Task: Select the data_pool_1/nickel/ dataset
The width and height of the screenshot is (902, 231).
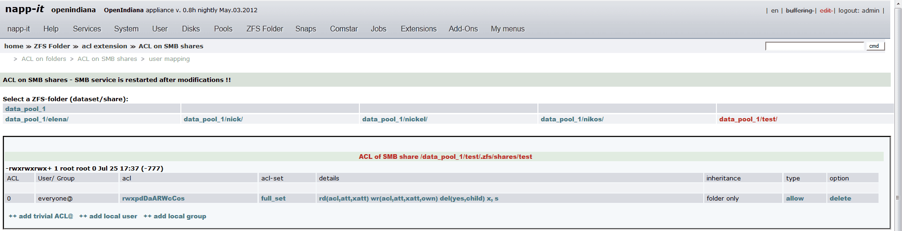Action: [x=395, y=119]
